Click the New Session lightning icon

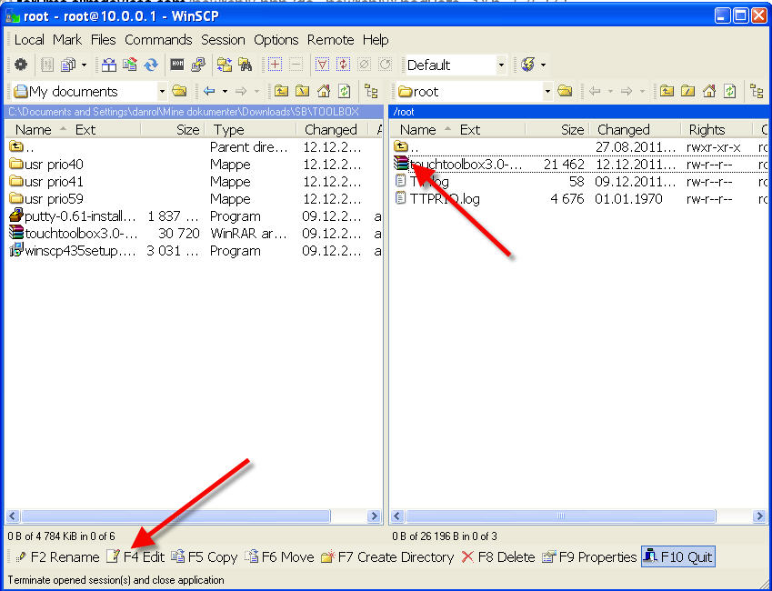527,65
